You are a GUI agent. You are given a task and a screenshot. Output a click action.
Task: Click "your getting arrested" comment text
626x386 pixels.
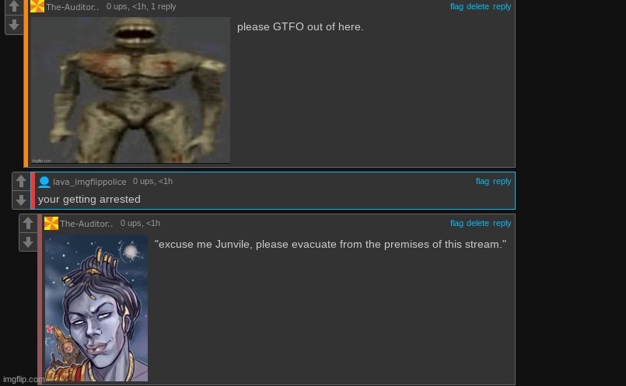pos(89,199)
